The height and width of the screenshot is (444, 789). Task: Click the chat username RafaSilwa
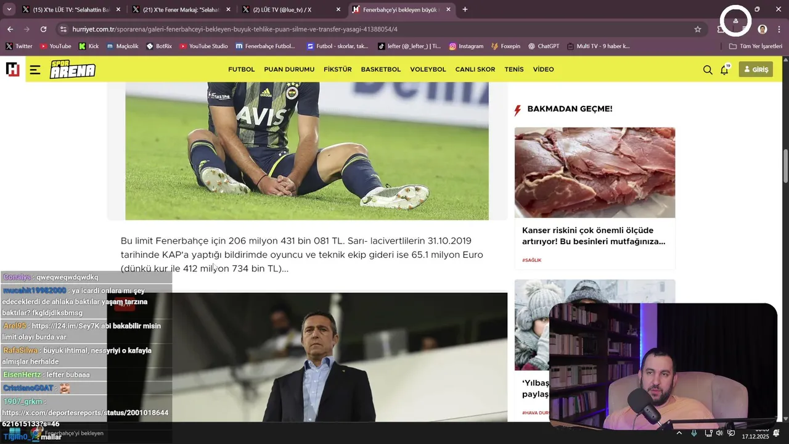(x=20, y=350)
